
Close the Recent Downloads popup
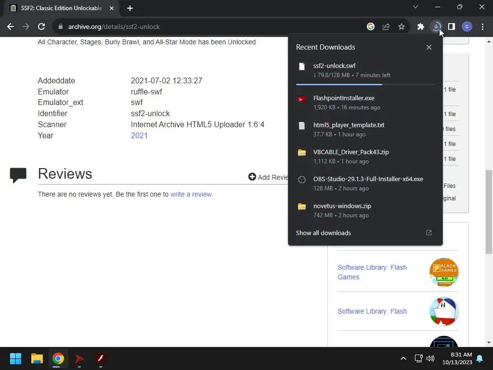click(x=429, y=47)
